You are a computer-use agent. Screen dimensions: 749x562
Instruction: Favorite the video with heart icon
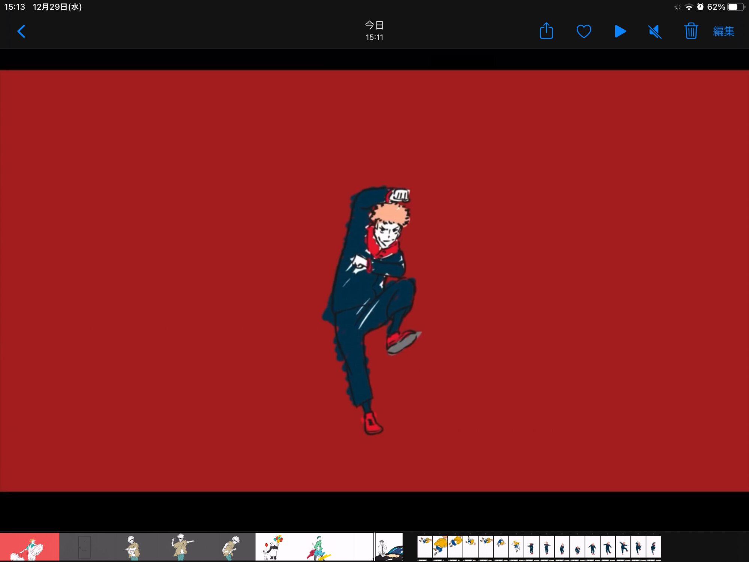click(583, 31)
